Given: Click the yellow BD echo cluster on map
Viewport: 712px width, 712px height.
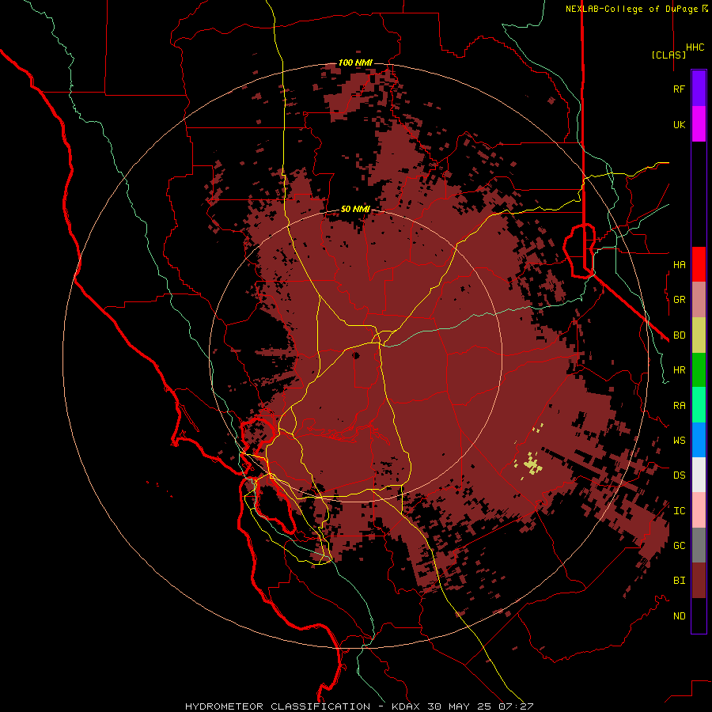Looking at the screenshot, I should [532, 465].
